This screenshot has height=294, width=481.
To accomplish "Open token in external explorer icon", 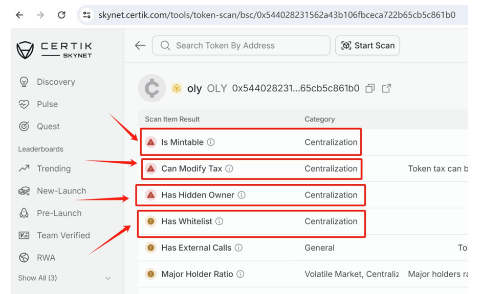I will coord(386,88).
